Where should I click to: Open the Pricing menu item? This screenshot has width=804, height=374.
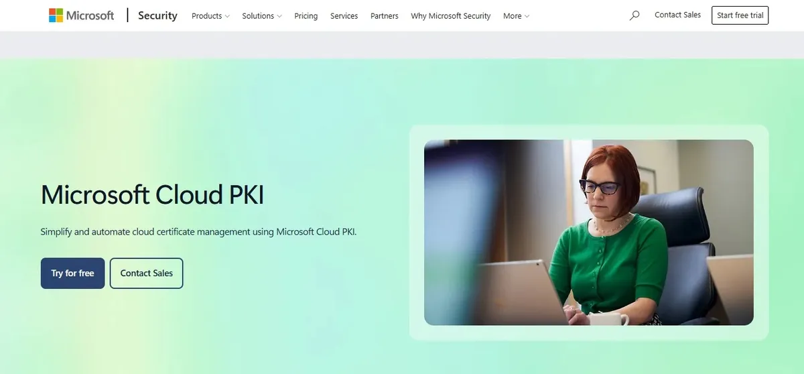click(306, 16)
